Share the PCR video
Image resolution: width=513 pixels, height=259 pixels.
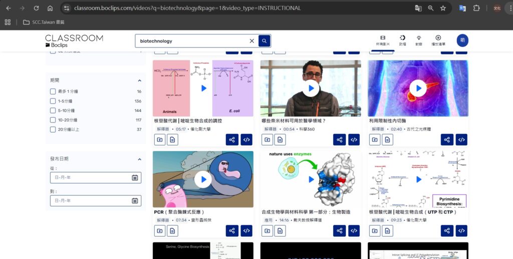tap(231, 230)
